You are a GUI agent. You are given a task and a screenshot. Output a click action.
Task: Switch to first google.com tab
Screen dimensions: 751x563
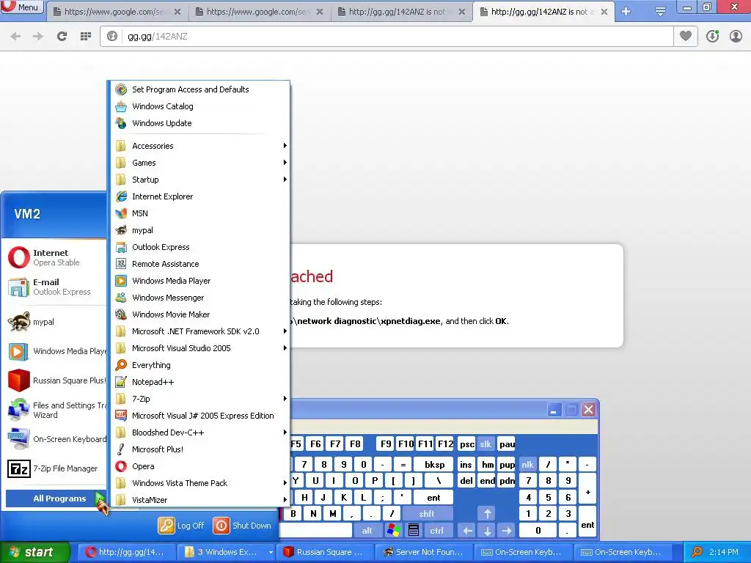point(117,12)
